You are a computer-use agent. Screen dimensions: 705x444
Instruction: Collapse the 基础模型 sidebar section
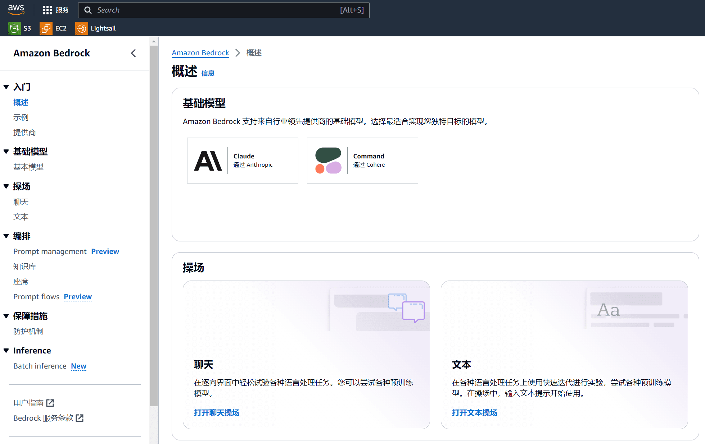click(x=6, y=151)
